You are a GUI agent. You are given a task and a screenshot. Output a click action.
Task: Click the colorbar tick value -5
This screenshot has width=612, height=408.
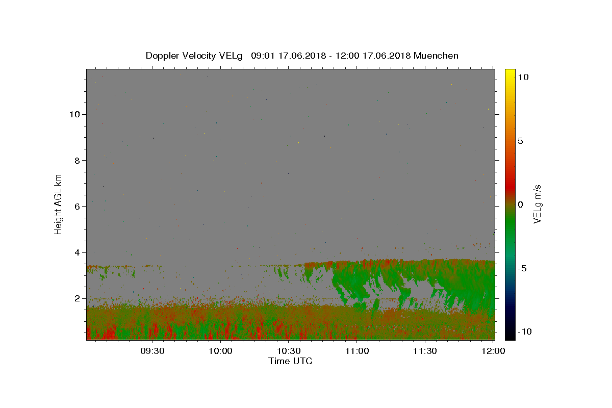(x=522, y=268)
